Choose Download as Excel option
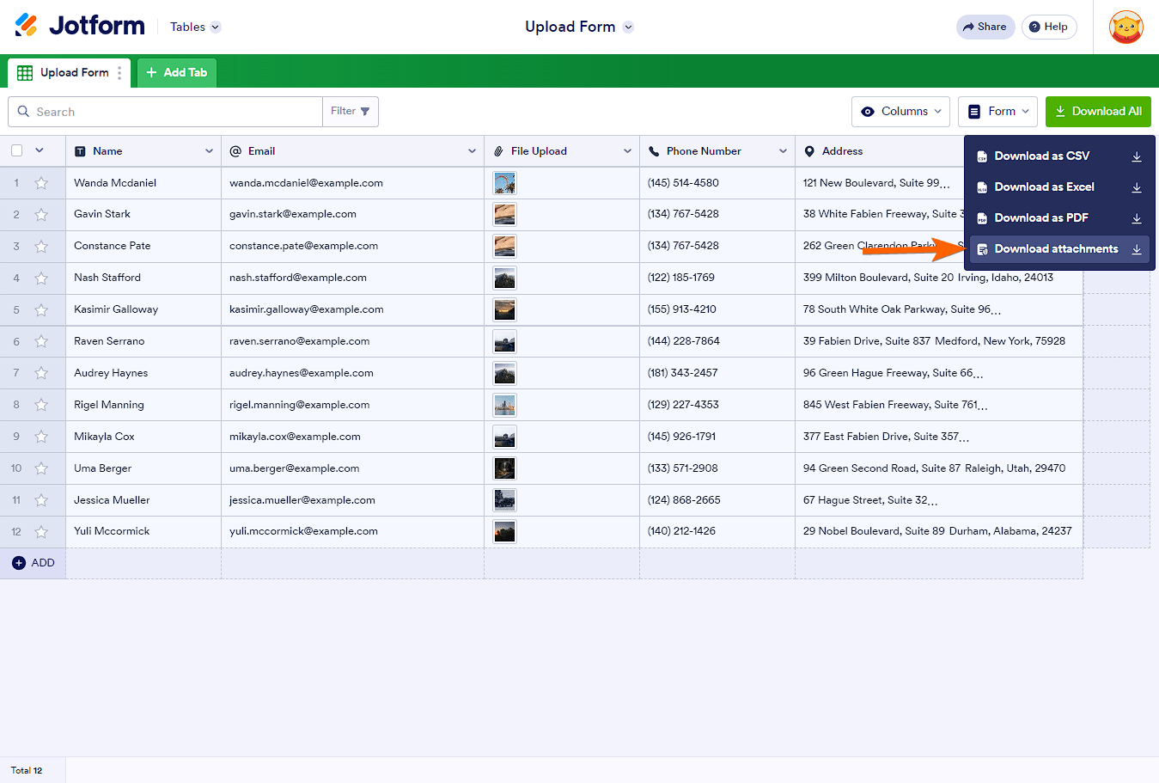This screenshot has width=1159, height=783. 1044,187
